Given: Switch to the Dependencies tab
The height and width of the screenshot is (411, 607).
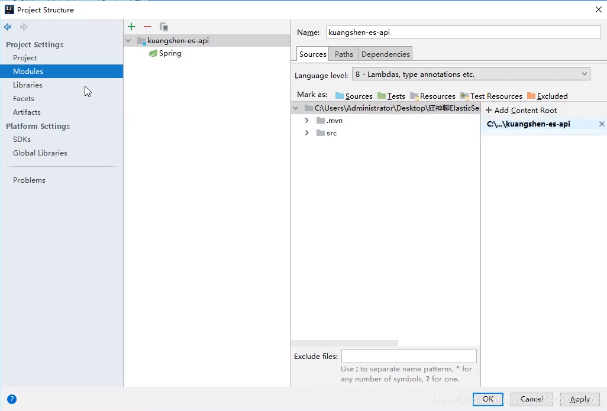Looking at the screenshot, I should click(386, 54).
